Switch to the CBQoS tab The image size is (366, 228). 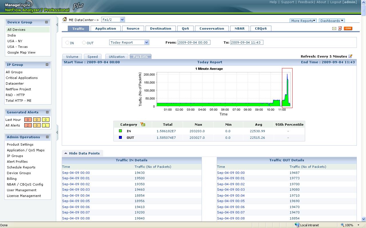click(261, 28)
